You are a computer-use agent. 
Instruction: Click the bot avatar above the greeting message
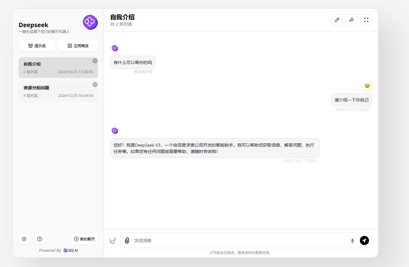tap(115, 48)
